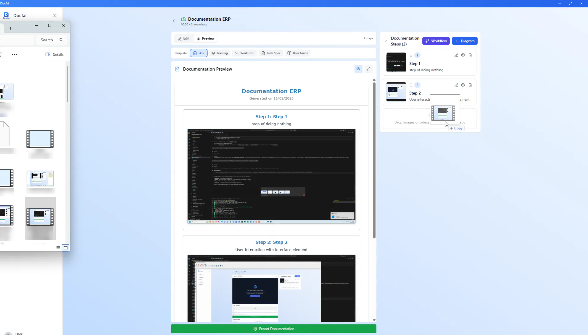This screenshot has height=335, width=588.
Task: Collapse the Documentation Steps panel
Action: click(386, 41)
